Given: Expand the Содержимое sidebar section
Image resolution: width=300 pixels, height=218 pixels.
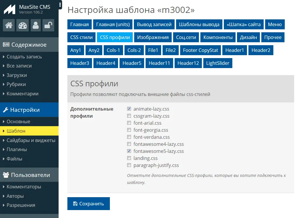Looking at the screenshot, I should (29, 45).
